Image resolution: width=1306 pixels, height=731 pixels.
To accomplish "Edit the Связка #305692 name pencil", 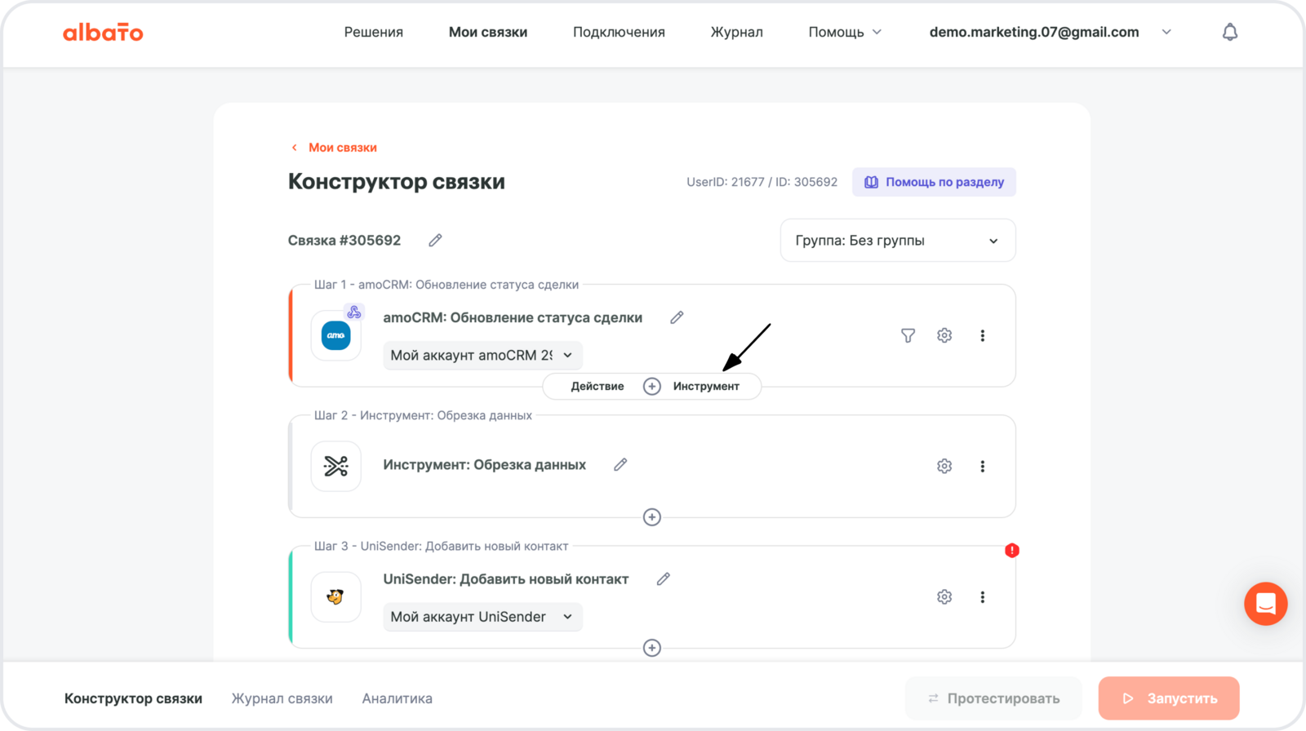I will tap(435, 240).
